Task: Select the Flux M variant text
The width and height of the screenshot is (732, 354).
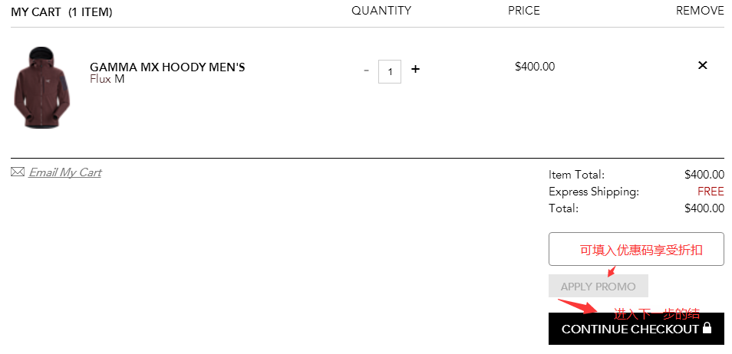Action: pyautogui.click(x=107, y=79)
